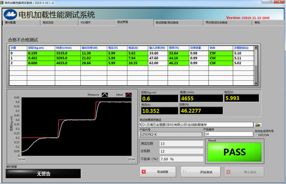The image size is (286, 184).
Task: Click the red X icon on 取消报警
Action: pos(144,171)
